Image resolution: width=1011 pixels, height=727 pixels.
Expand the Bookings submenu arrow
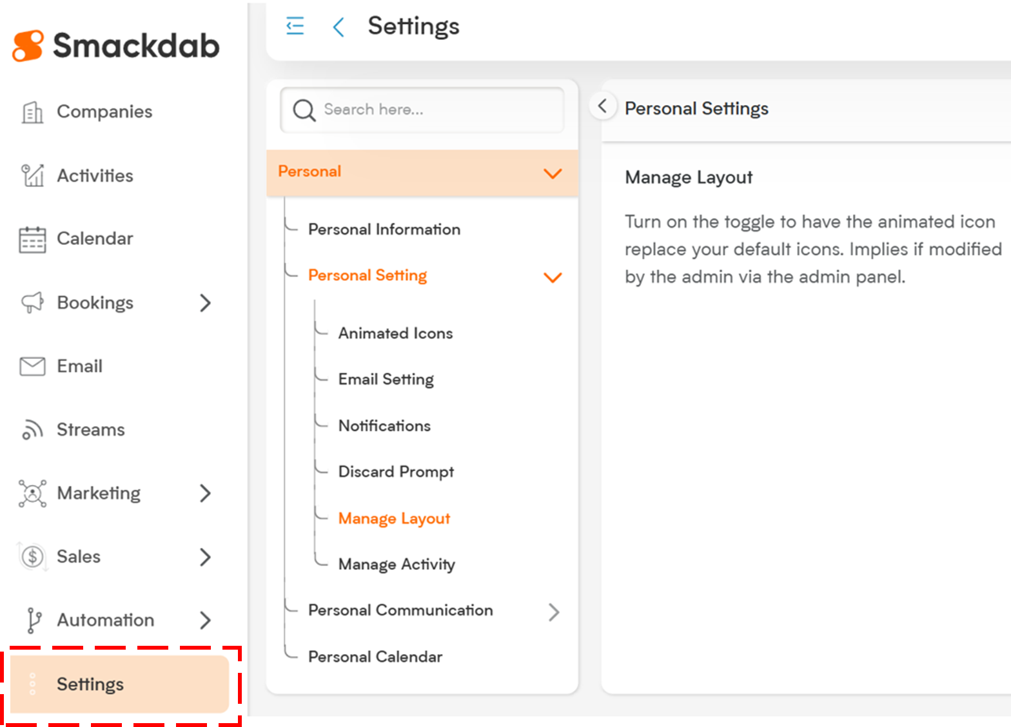pos(205,303)
